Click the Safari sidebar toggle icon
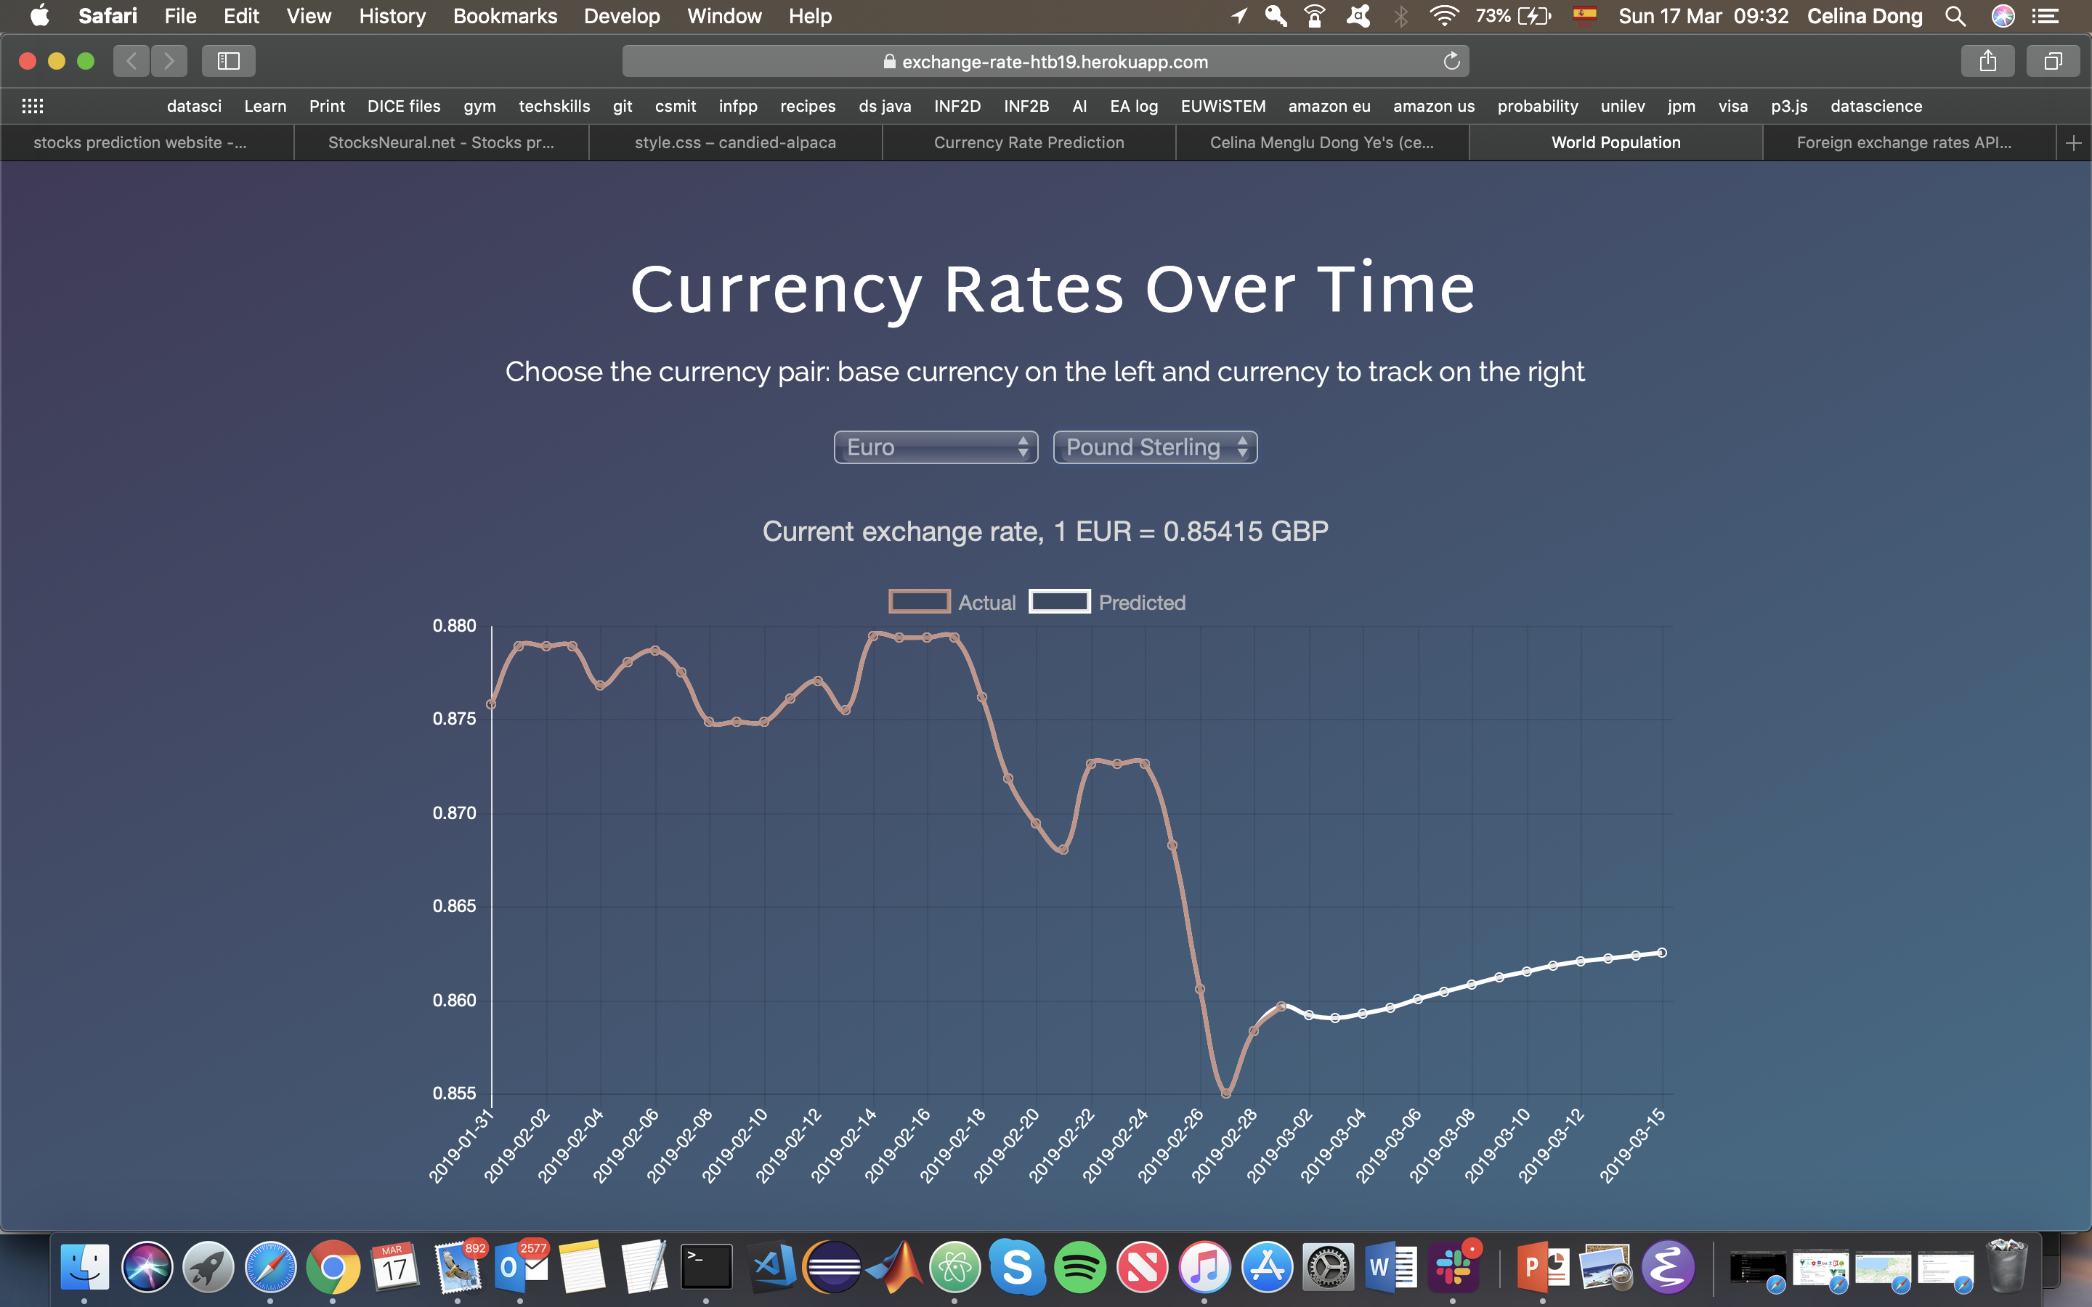The height and width of the screenshot is (1307, 2092). (228, 62)
